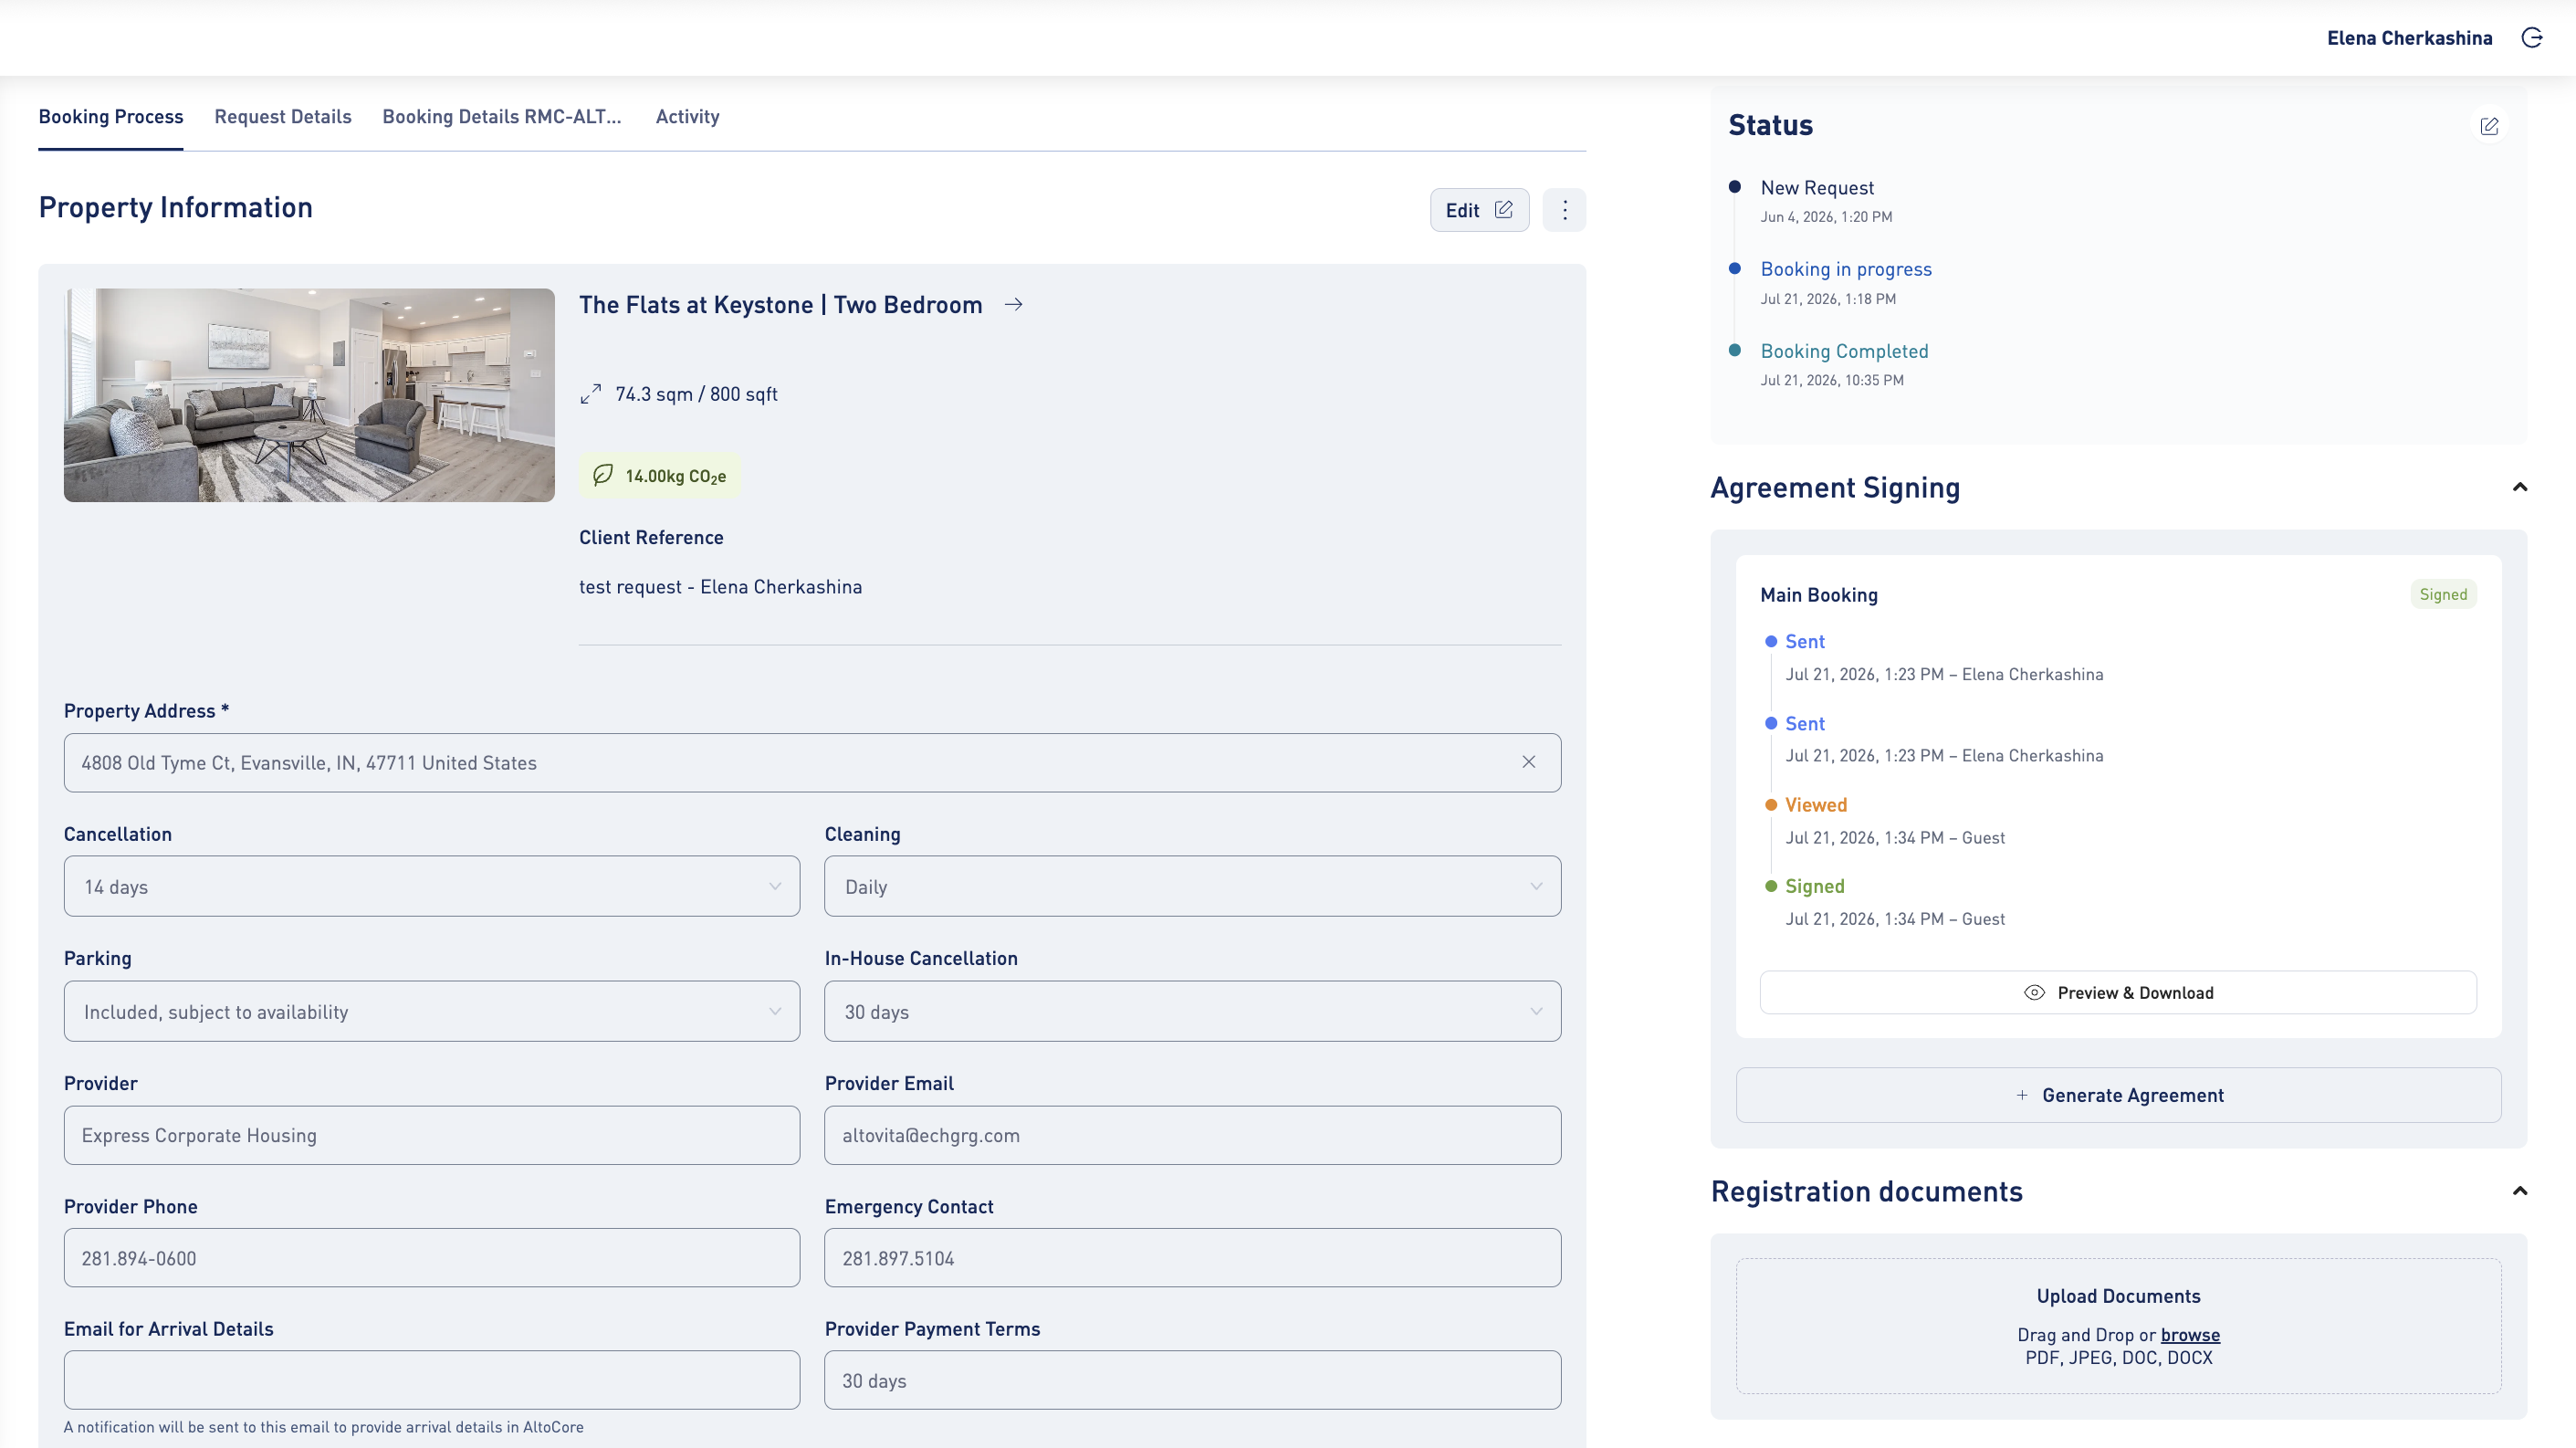Click the New Request status entry
This screenshot has height=1448, width=2576.
tap(1817, 188)
